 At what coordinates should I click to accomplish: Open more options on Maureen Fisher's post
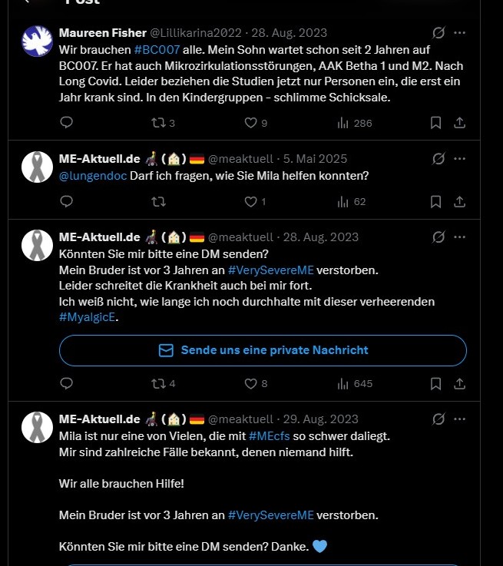tap(459, 33)
